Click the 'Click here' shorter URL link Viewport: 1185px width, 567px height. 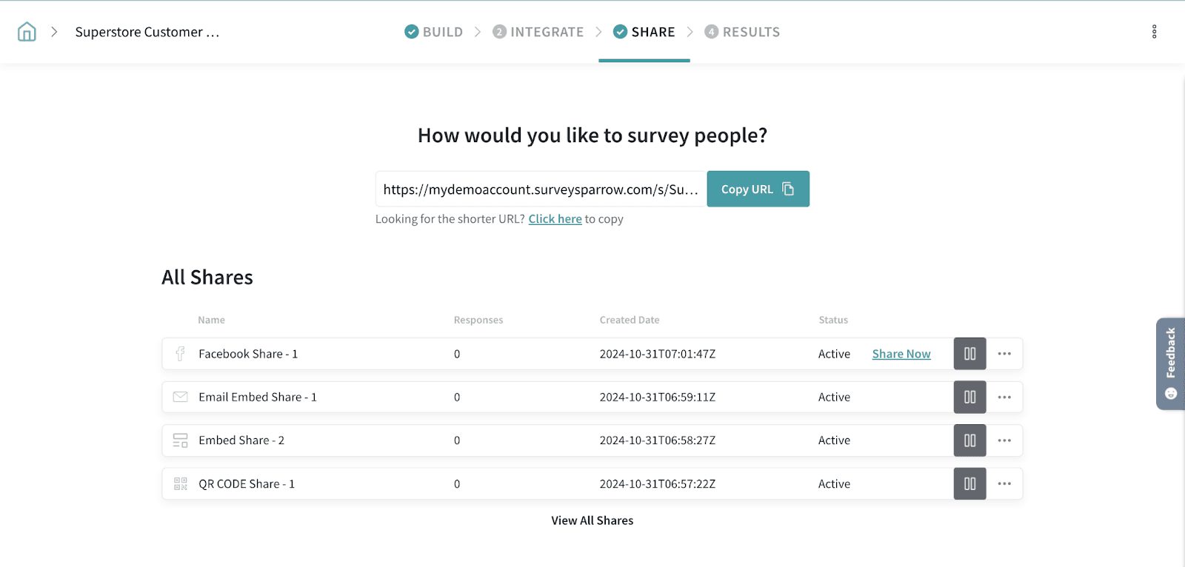(x=555, y=219)
